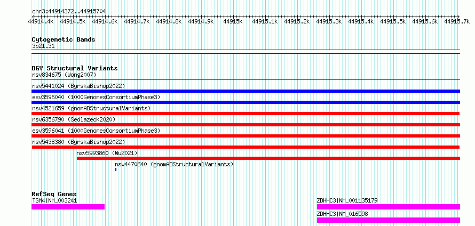Open the nsv5993860 (Wu2021) label
The width and height of the screenshot is (475, 226).
107,153
